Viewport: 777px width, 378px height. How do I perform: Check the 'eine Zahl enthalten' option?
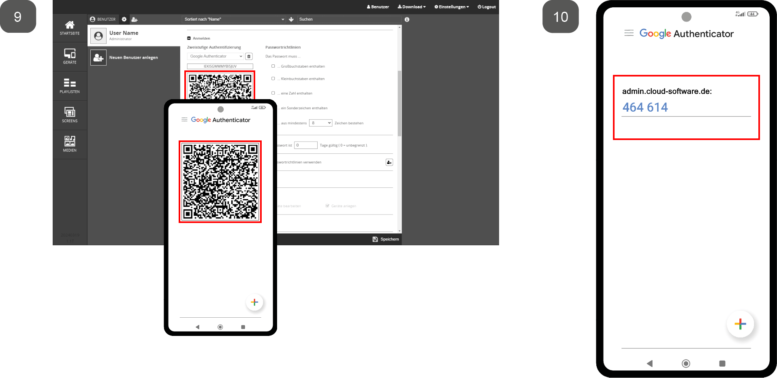click(273, 93)
